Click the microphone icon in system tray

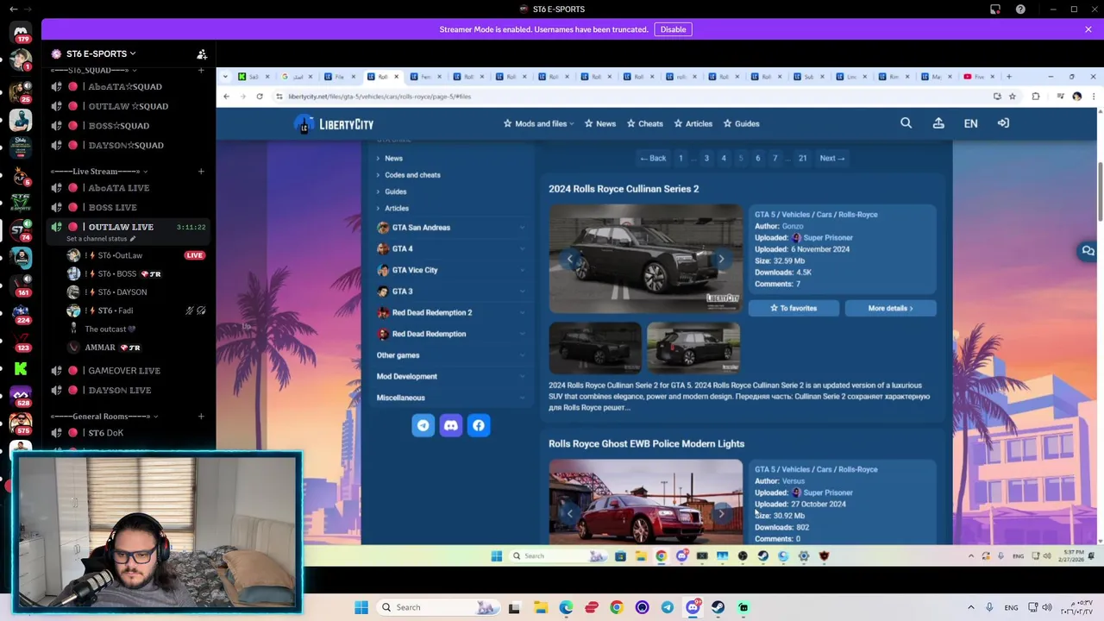(989, 607)
